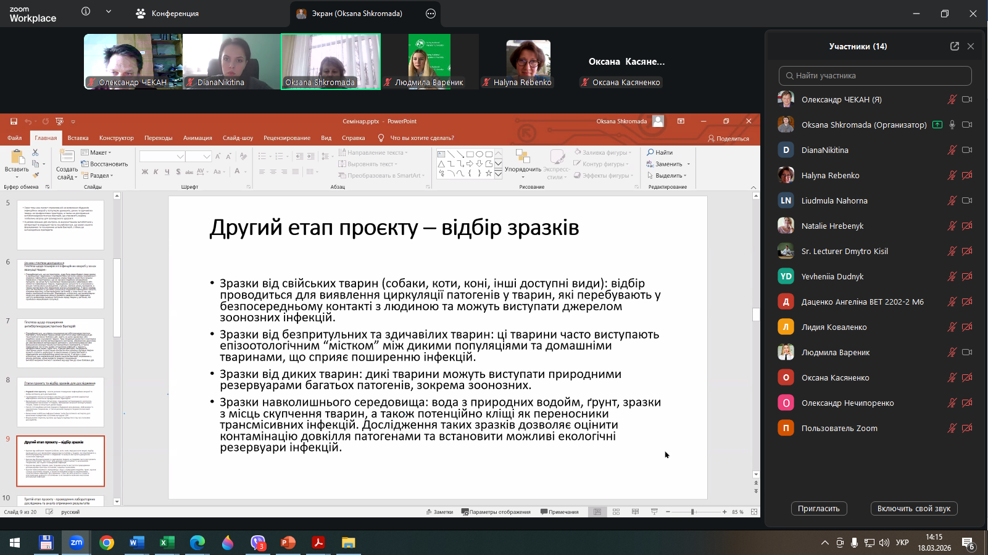Open Adobe Acrobat from the taskbar
The image size is (988, 555).
(x=318, y=543)
